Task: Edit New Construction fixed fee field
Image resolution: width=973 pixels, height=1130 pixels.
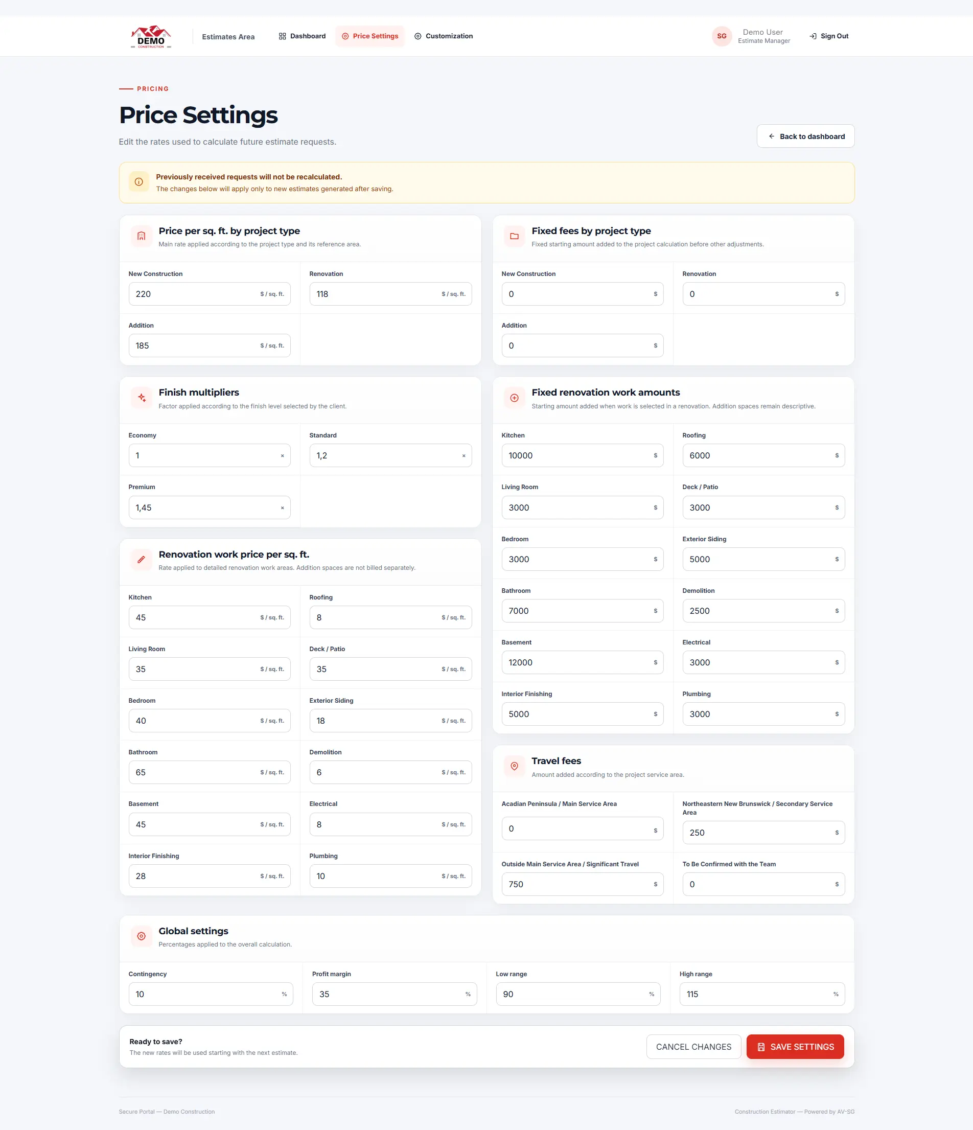Action: click(x=583, y=294)
